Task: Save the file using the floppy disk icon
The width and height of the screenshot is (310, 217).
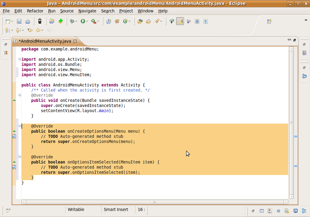Action: point(19,21)
